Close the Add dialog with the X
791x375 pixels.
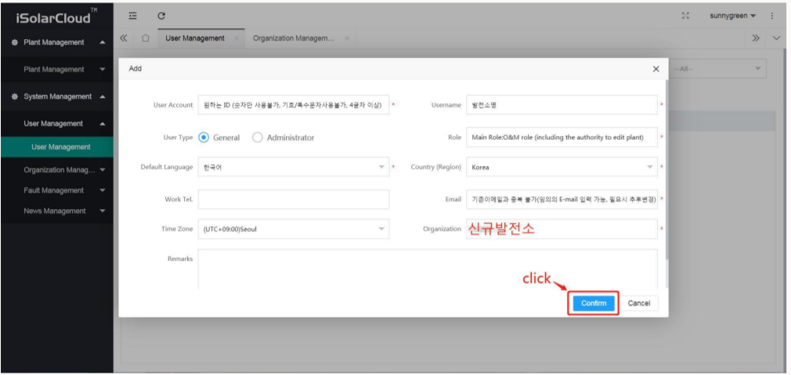pos(656,69)
